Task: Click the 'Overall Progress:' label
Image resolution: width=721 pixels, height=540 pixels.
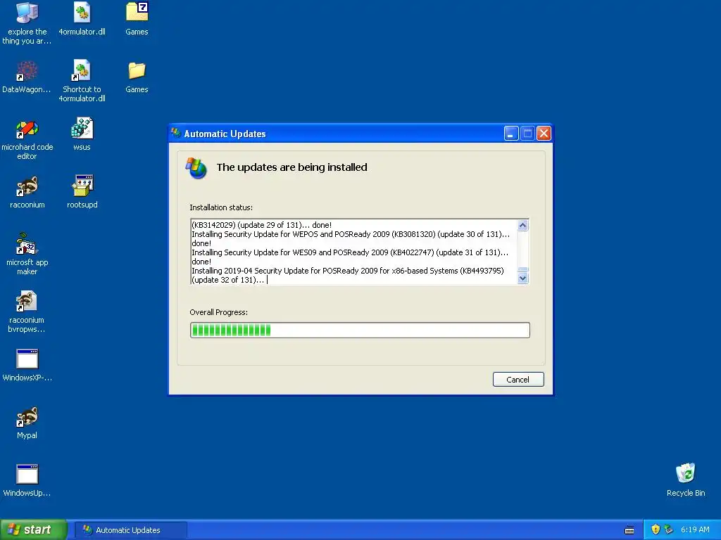Action: (219, 312)
